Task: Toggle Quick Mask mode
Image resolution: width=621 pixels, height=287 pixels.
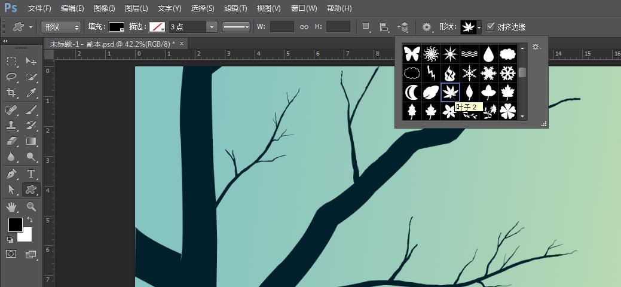Action: (x=11, y=254)
